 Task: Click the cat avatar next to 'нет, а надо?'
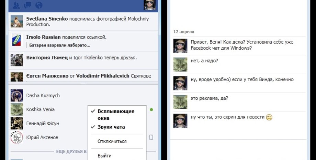pos(180,64)
